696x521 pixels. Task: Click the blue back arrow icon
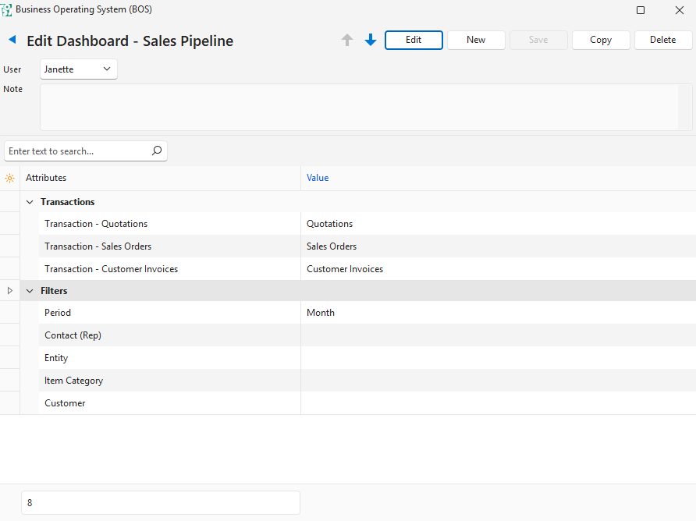12,40
